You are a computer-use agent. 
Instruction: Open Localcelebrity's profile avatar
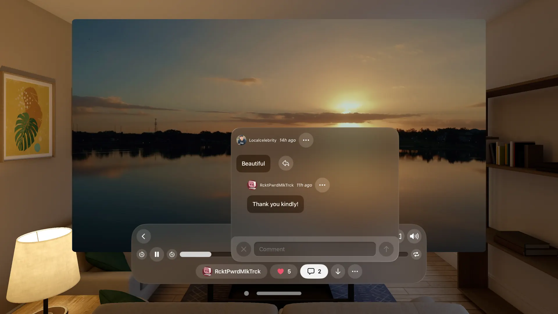[x=241, y=140]
